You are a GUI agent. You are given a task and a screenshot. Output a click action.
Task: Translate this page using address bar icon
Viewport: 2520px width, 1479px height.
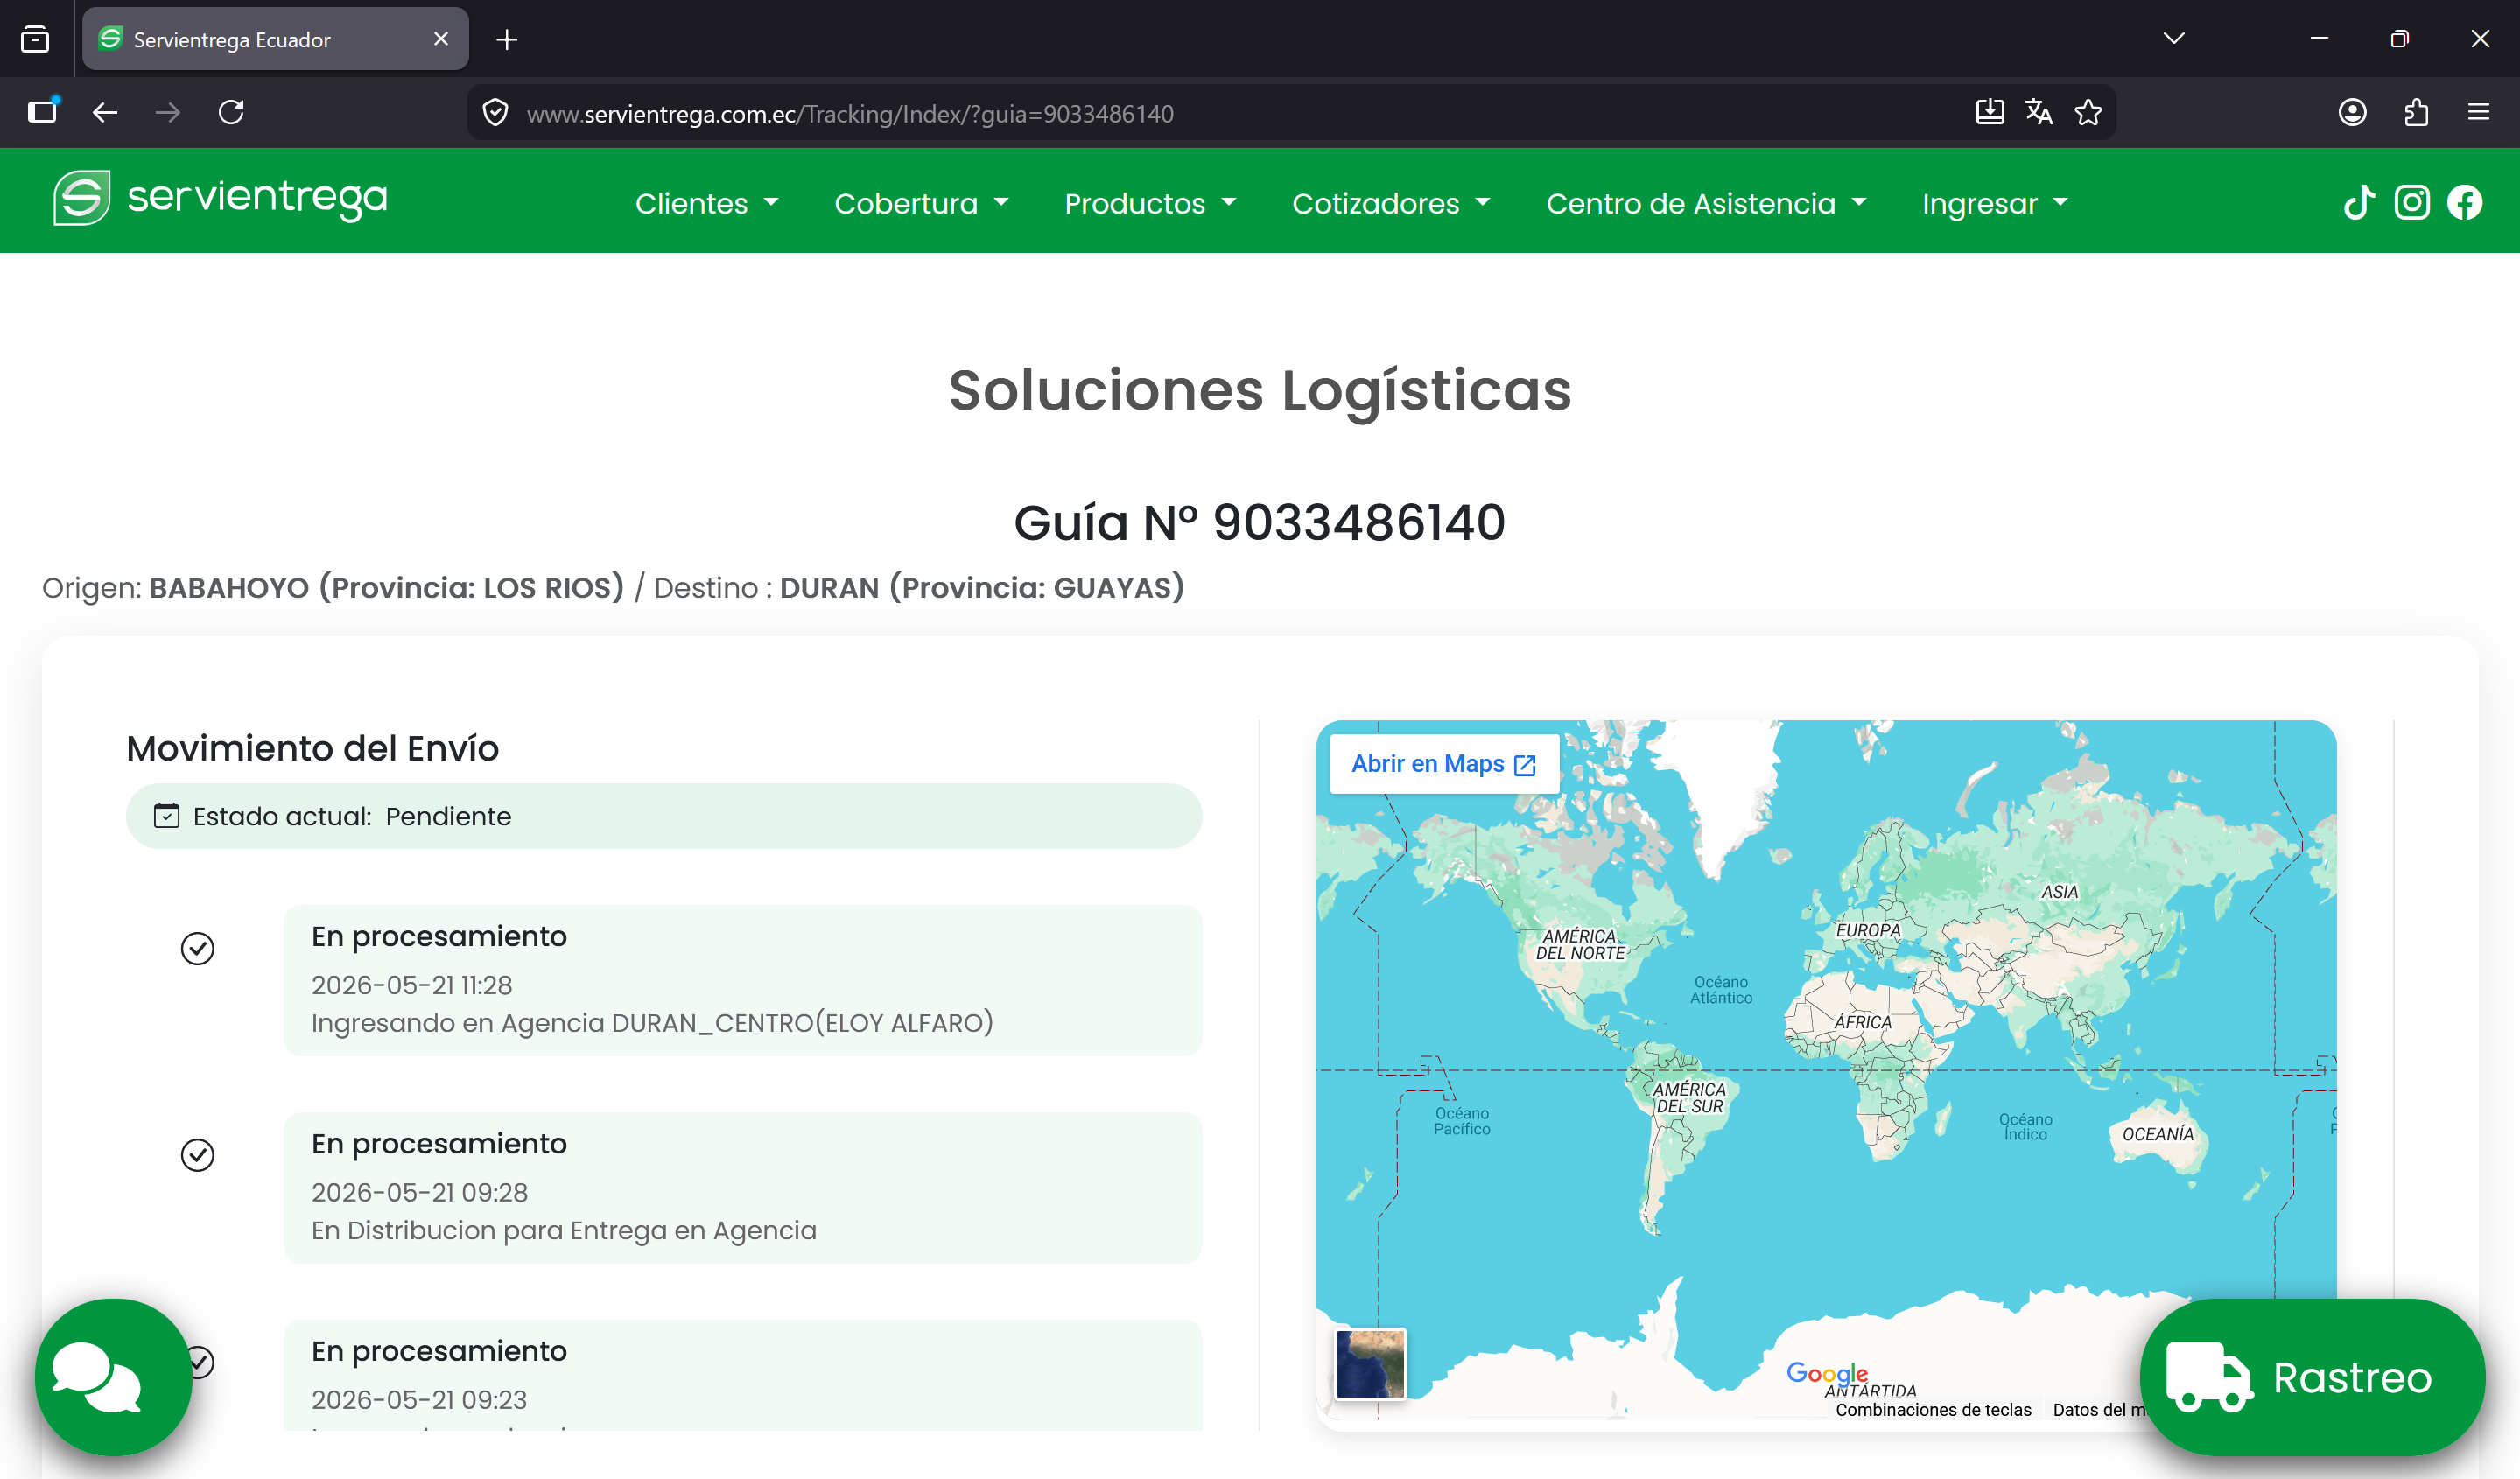pyautogui.click(x=2039, y=112)
